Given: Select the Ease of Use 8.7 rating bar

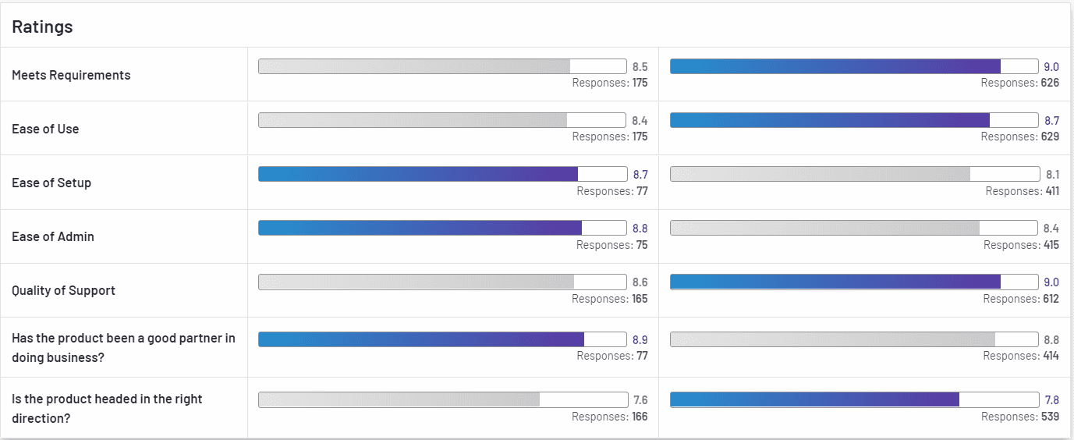Looking at the screenshot, I should [854, 120].
